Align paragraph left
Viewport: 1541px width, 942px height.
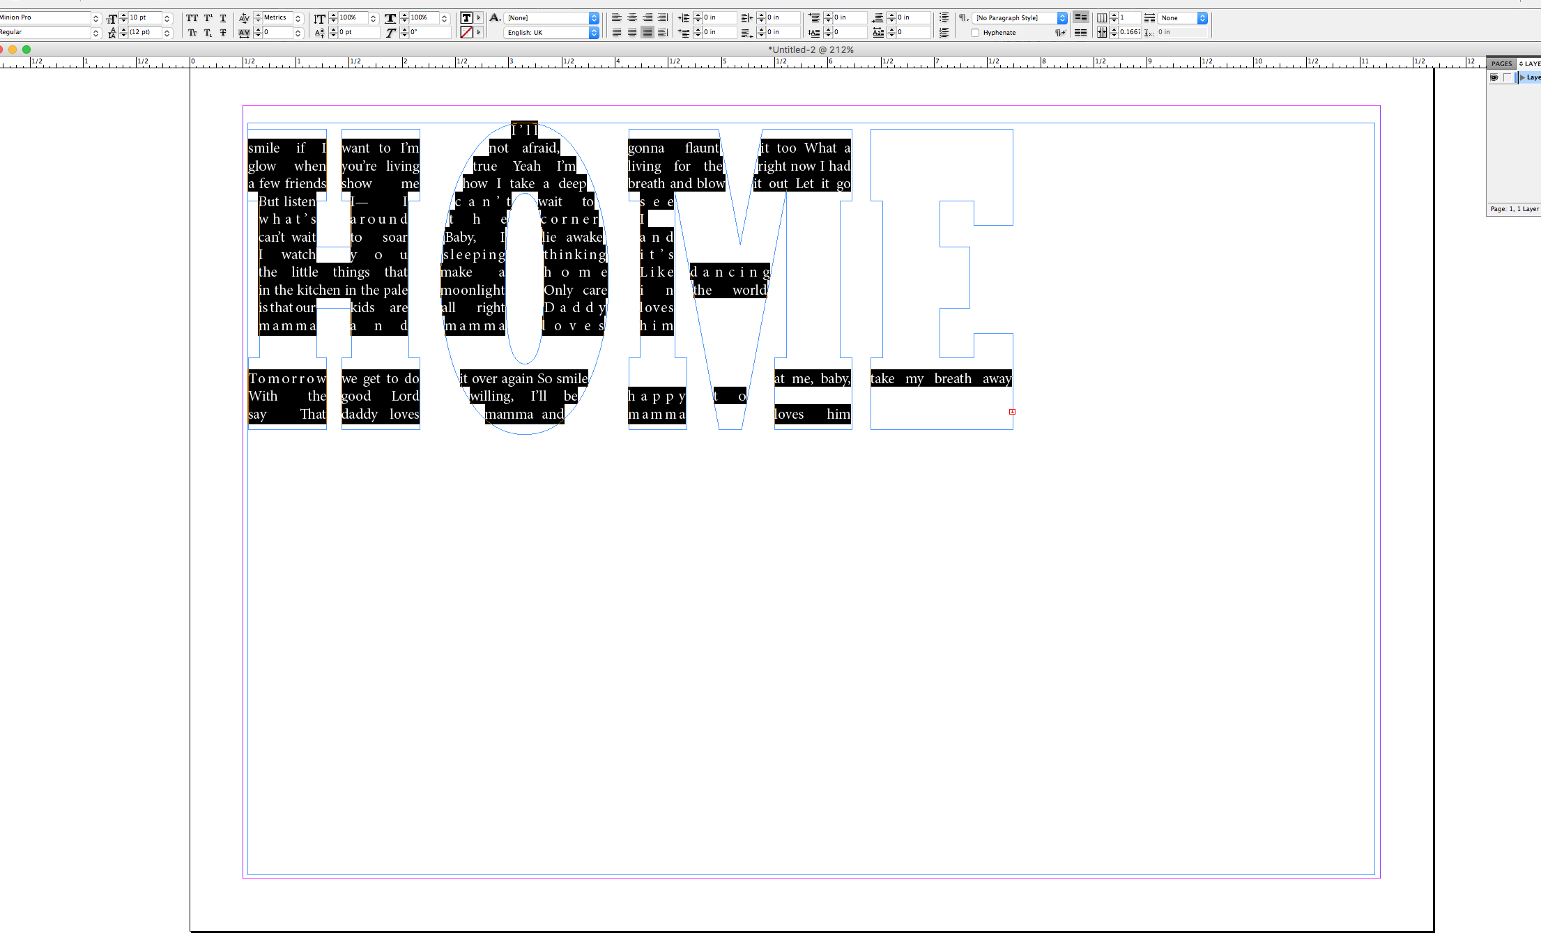click(617, 18)
